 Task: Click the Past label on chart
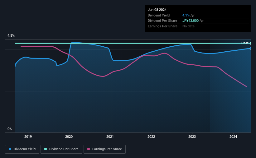[x=245, y=43]
